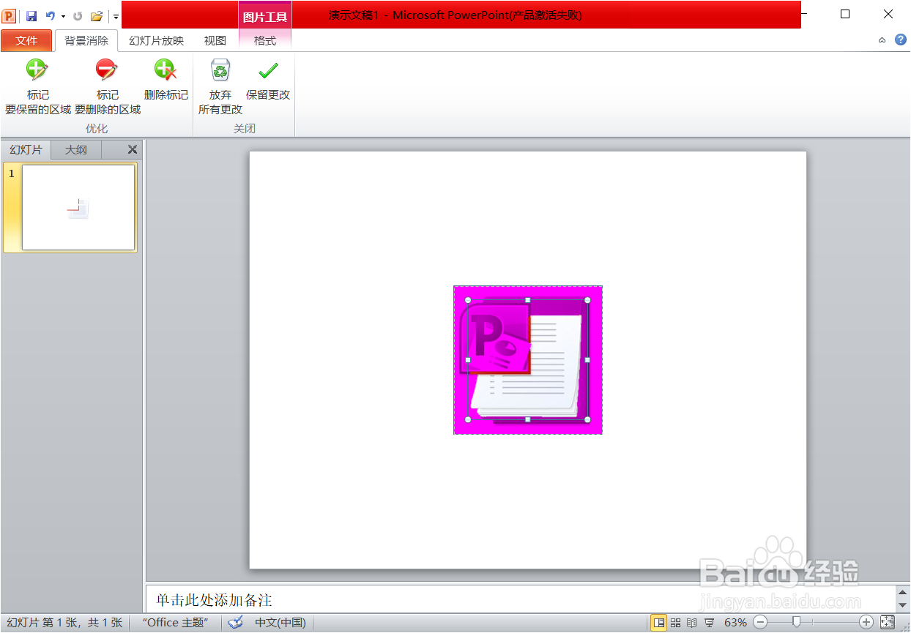This screenshot has height=633, width=911.
Task: Close the slides/outline pane
Action: tap(133, 149)
